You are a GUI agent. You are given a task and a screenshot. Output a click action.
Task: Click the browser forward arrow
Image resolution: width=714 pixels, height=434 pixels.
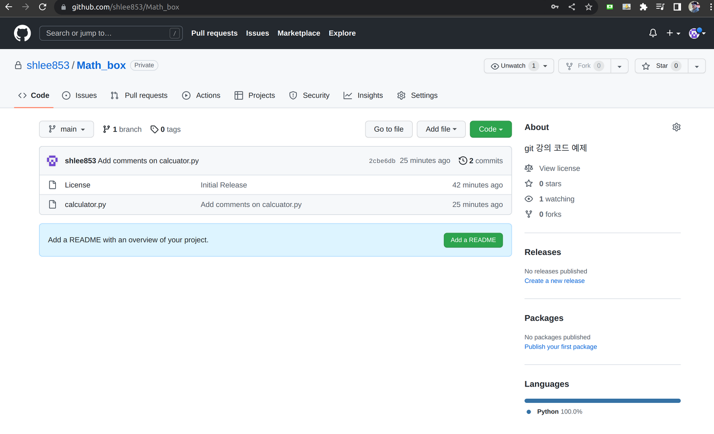coord(26,7)
